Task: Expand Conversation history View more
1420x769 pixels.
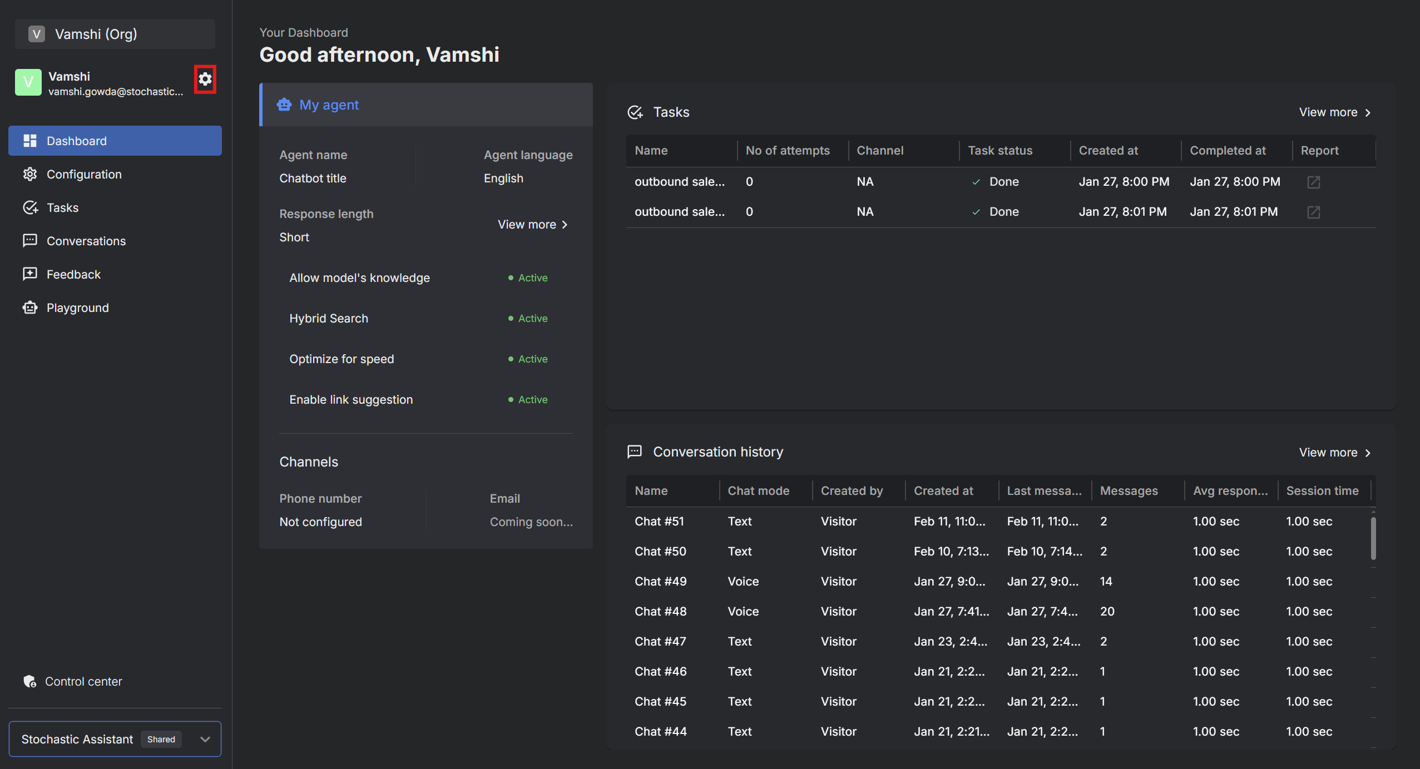Action: (1333, 453)
